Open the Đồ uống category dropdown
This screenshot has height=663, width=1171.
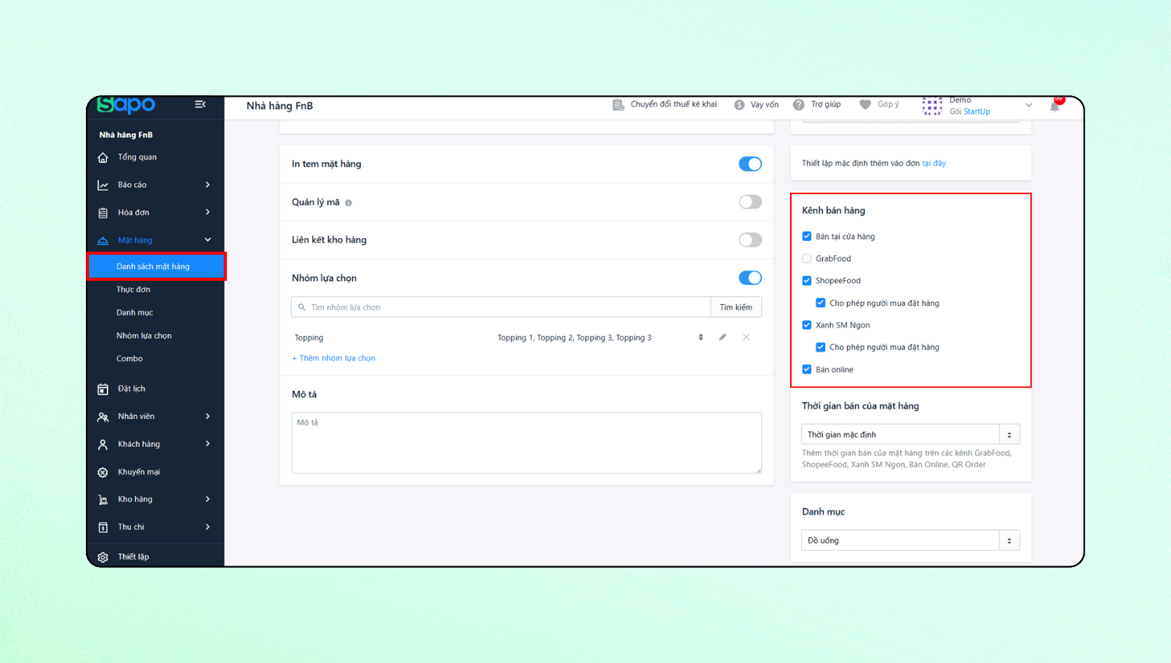click(x=909, y=541)
